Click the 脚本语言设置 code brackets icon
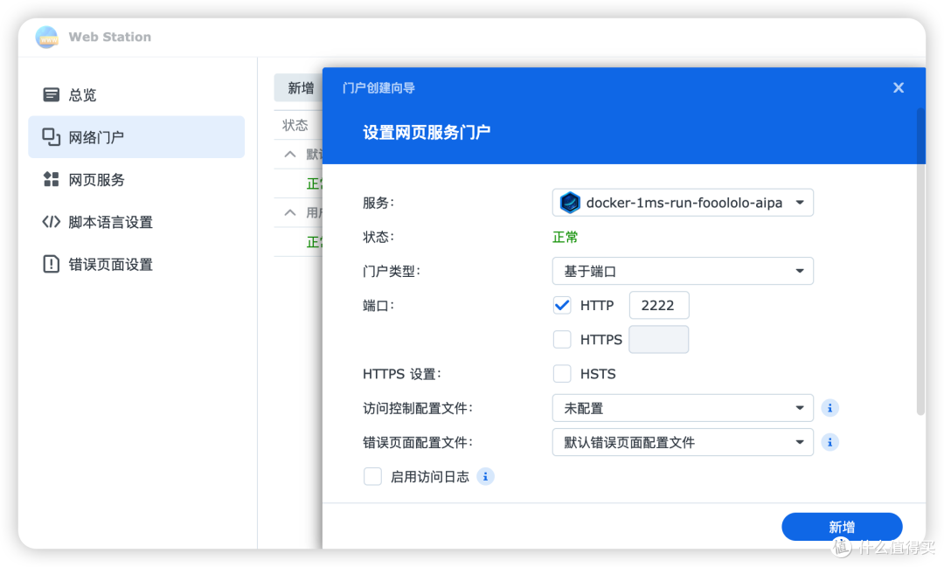 pyautogui.click(x=52, y=222)
